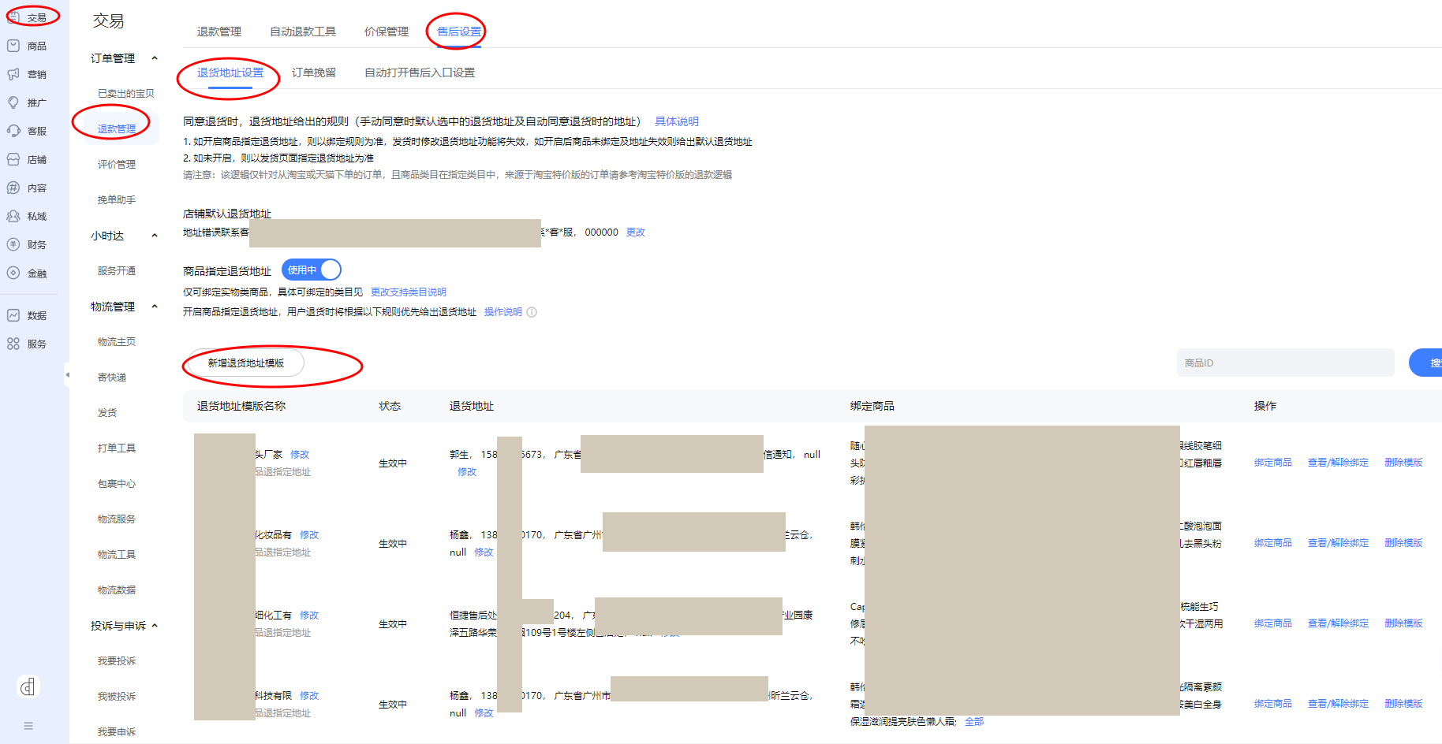This screenshot has height=744, width=1442.
Task: Open the 推广 lightbulb icon
Action: click(x=13, y=102)
